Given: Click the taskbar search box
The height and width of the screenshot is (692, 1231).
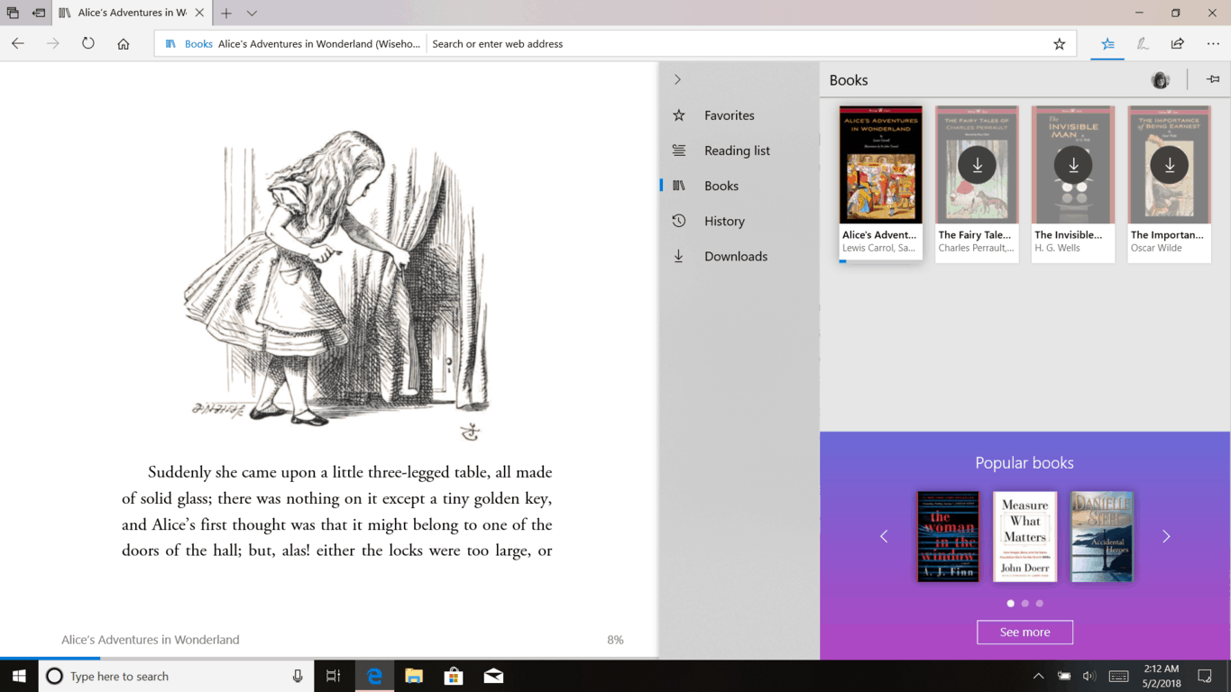Looking at the screenshot, I should [176, 676].
